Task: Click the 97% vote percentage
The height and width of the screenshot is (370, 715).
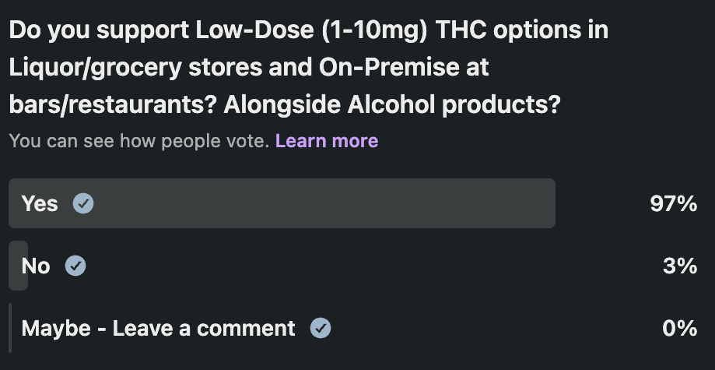Action: [673, 204]
